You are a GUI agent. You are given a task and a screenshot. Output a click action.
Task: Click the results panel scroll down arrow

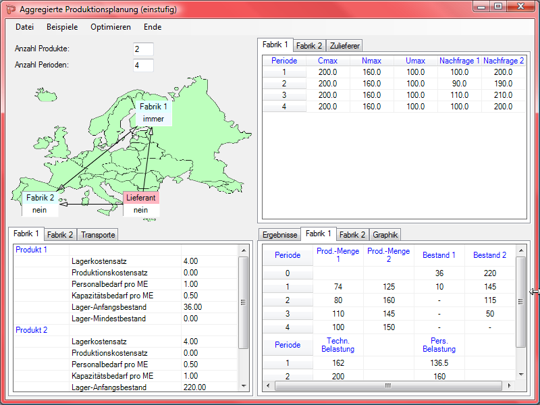point(520,374)
